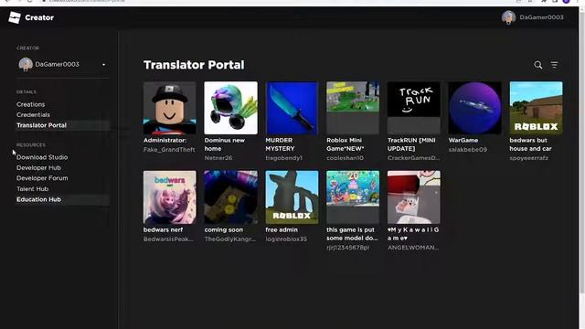Click creator name Fake_GrandTheft

pos(169,150)
